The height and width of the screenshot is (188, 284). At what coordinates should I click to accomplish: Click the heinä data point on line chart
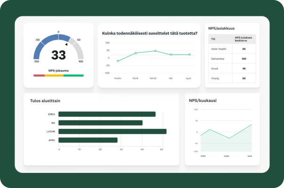coord(155,51)
